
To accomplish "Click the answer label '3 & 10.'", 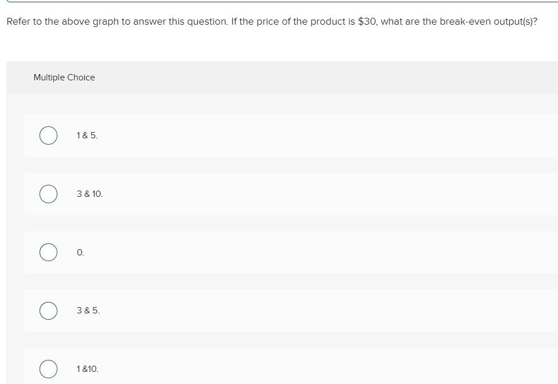I will (89, 194).
